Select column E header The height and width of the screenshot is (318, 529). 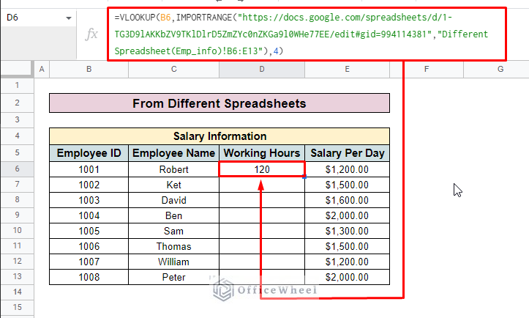pyautogui.click(x=347, y=70)
